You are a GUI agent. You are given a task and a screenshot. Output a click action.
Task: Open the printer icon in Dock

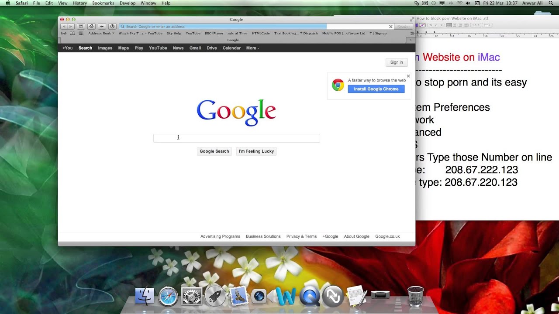pyautogui.click(x=380, y=295)
